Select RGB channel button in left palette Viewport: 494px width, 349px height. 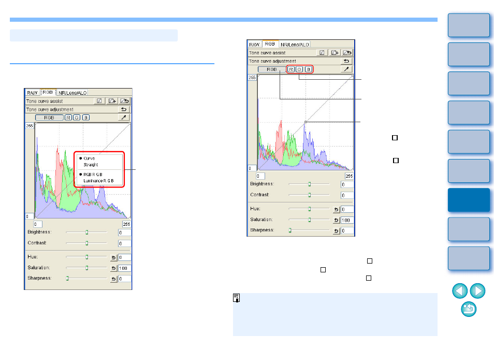(x=49, y=118)
